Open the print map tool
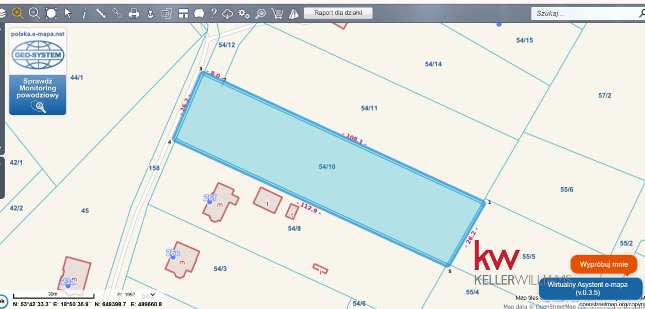645x309 pixels. [x=134, y=13]
